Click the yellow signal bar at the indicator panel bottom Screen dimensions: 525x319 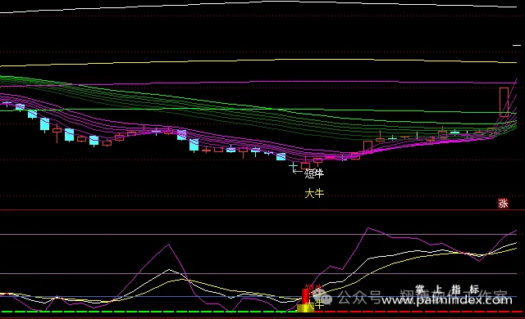coord(305,308)
